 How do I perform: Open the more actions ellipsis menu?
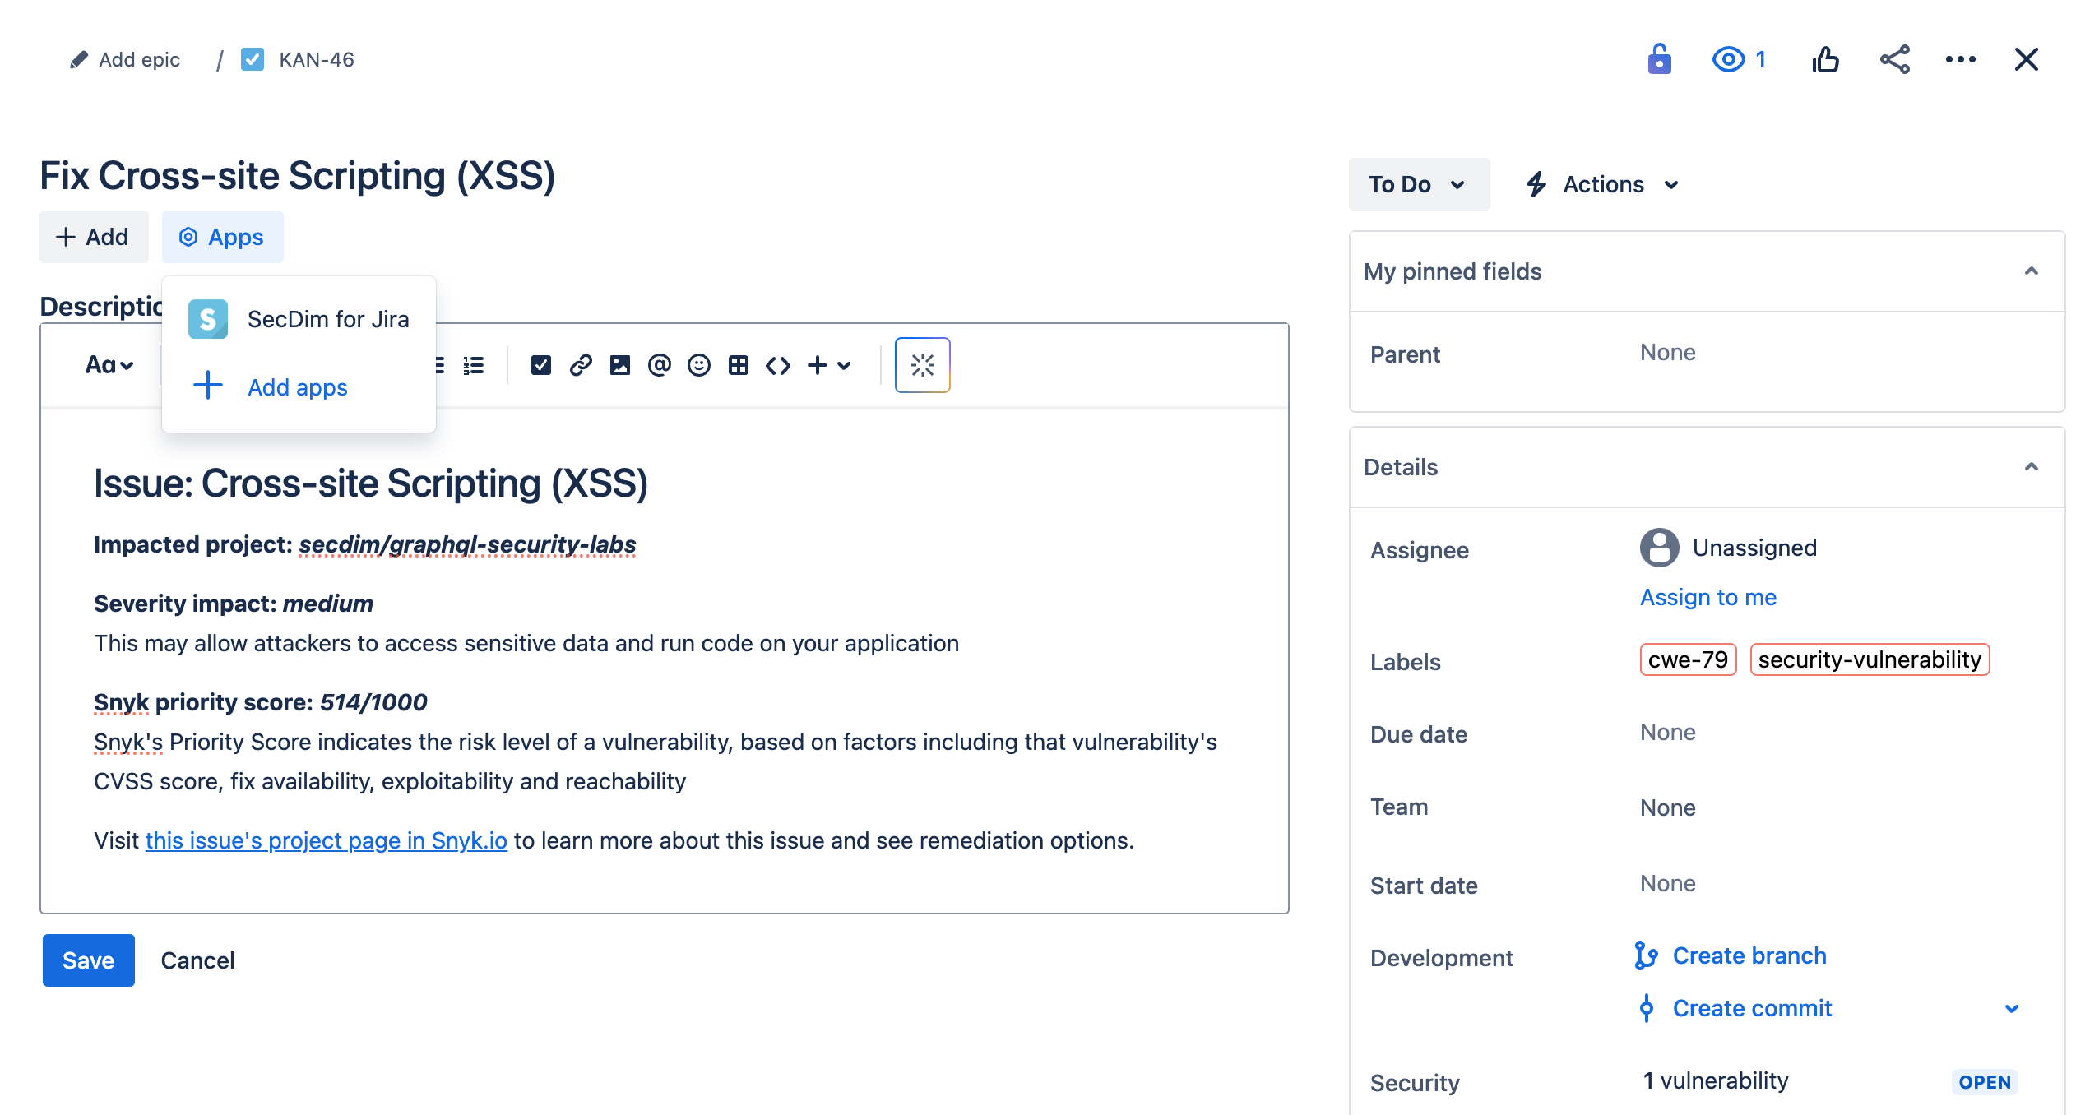(1962, 58)
